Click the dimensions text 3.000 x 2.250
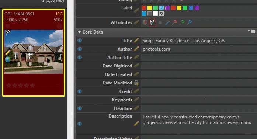This screenshot has height=139, width=257. [x=16, y=20]
